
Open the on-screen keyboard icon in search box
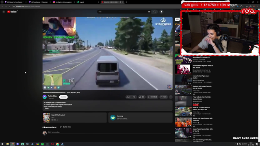pos(149,12)
